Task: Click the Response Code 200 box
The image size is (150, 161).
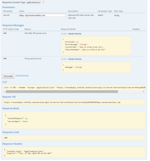Action: (74, 138)
